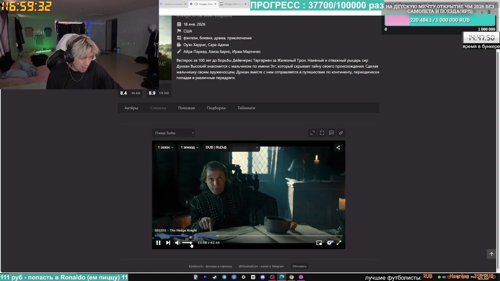500x281 pixels.
Task: Adjust the volume slider in player
Action: click(187, 243)
